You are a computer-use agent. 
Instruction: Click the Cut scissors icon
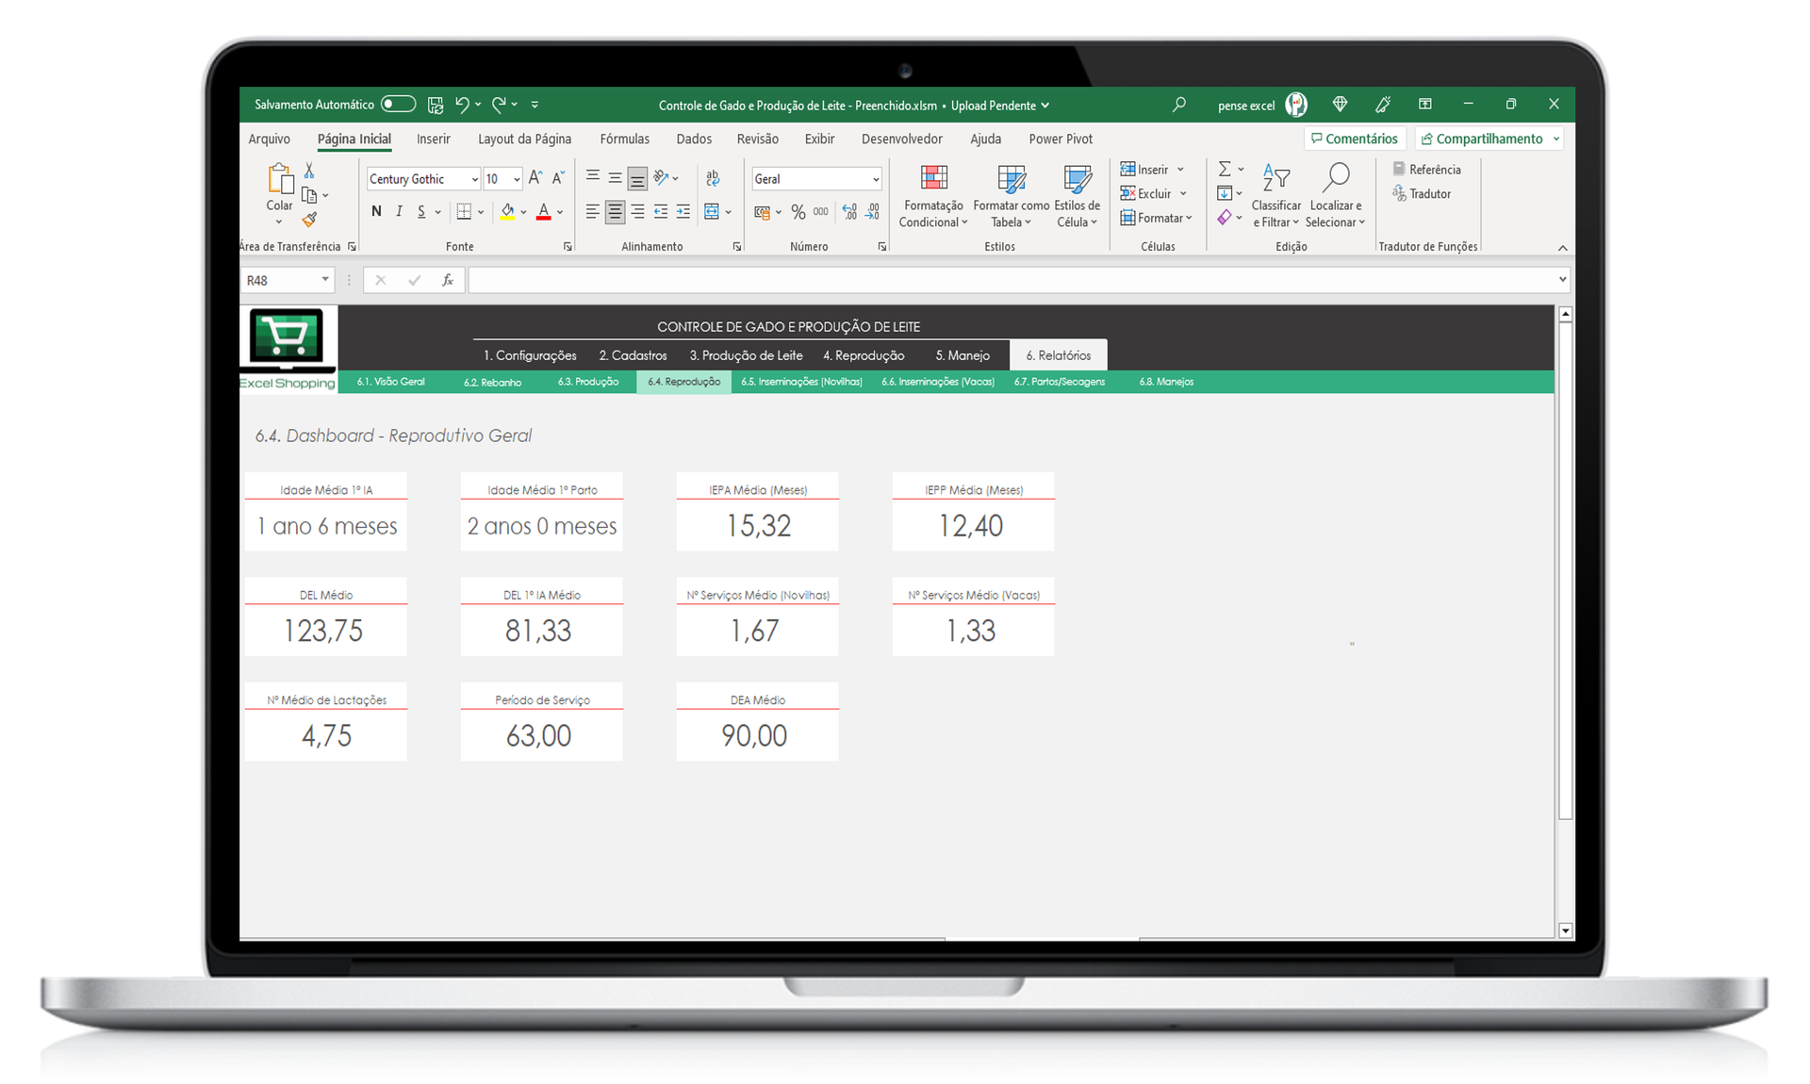coord(309,171)
